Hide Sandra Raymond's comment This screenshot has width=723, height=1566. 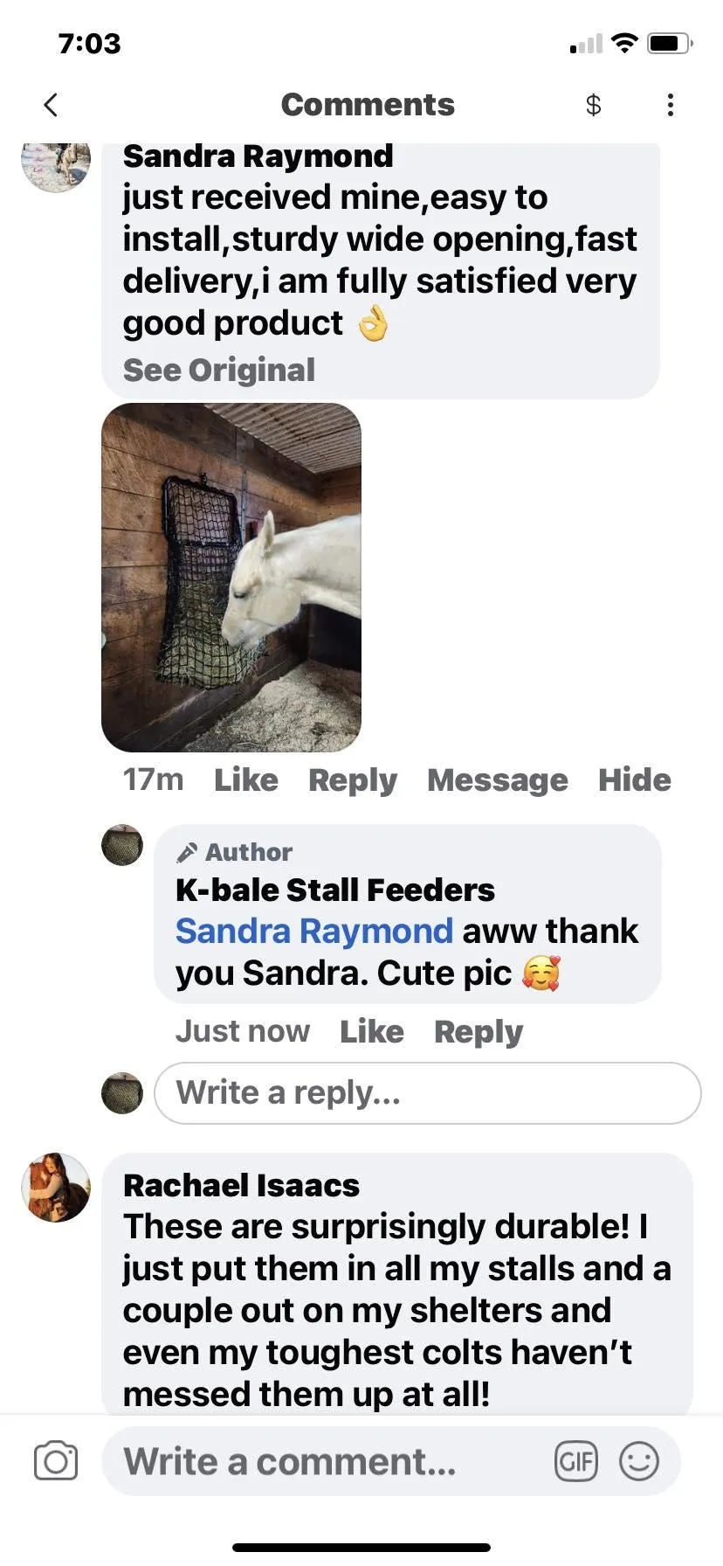point(635,780)
